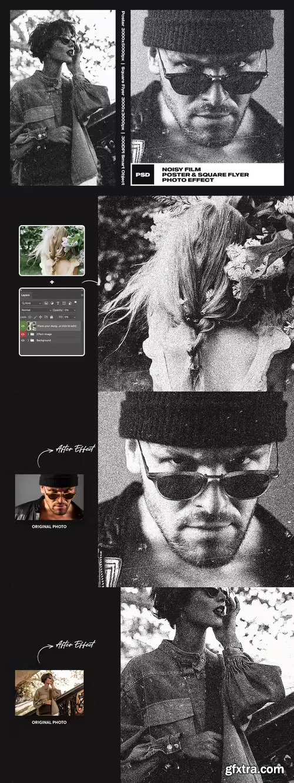Click the original photo of woman outdoors
The width and height of the screenshot is (294, 783).
(x=49, y=692)
